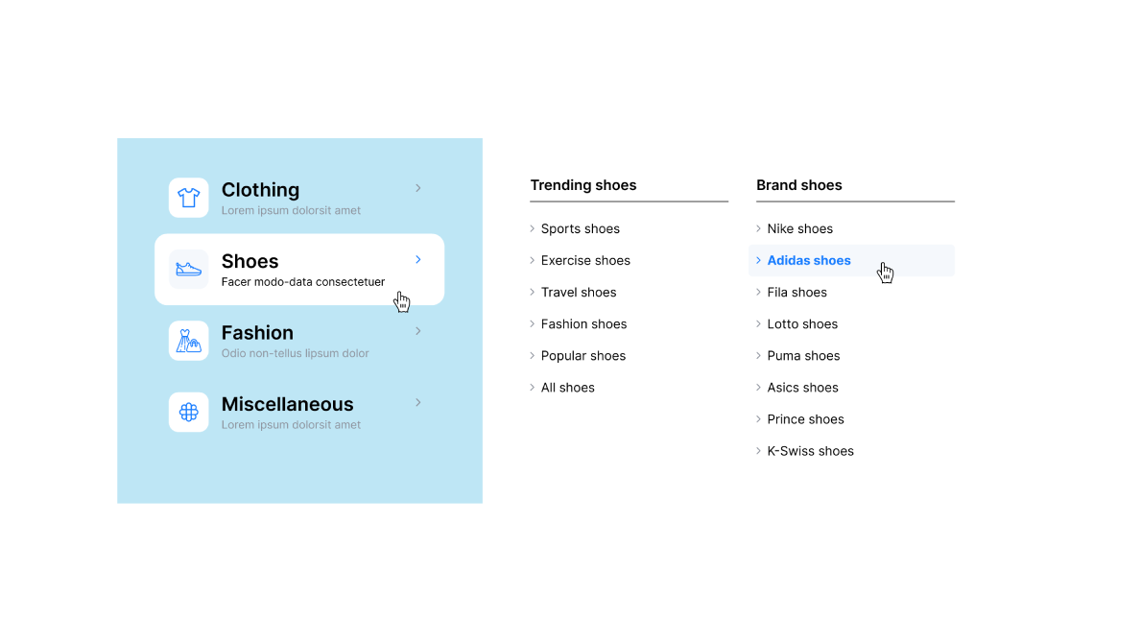Expand the Shoes category arrow
Viewport: 1141px width, 642px height.
coord(418,260)
